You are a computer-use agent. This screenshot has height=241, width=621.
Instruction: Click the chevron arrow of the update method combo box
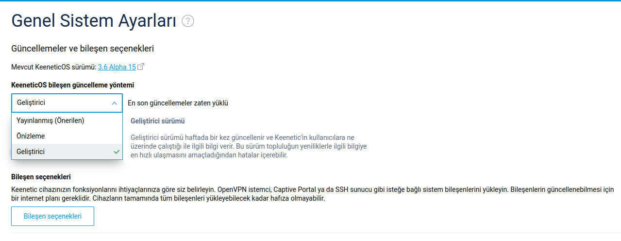coord(114,103)
